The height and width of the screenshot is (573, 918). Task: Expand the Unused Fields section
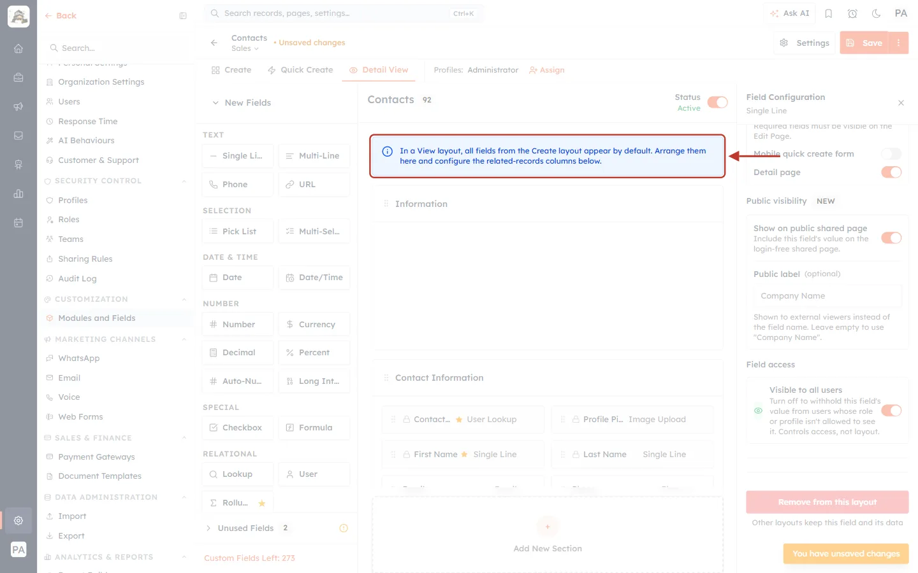click(208, 528)
